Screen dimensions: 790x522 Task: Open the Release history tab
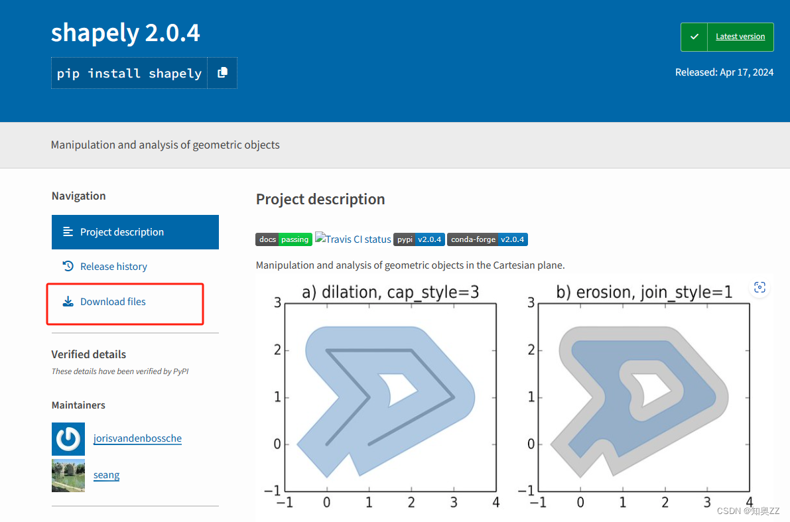pyautogui.click(x=113, y=267)
